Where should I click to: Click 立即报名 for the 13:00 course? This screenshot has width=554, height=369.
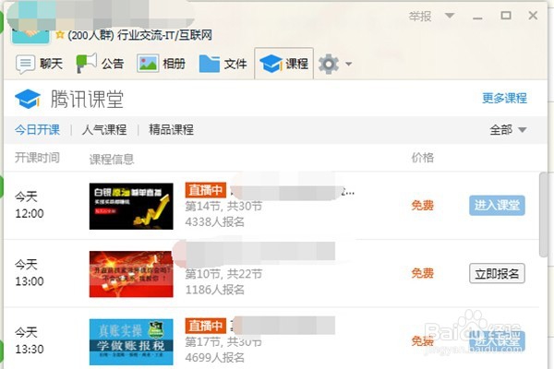(x=497, y=273)
